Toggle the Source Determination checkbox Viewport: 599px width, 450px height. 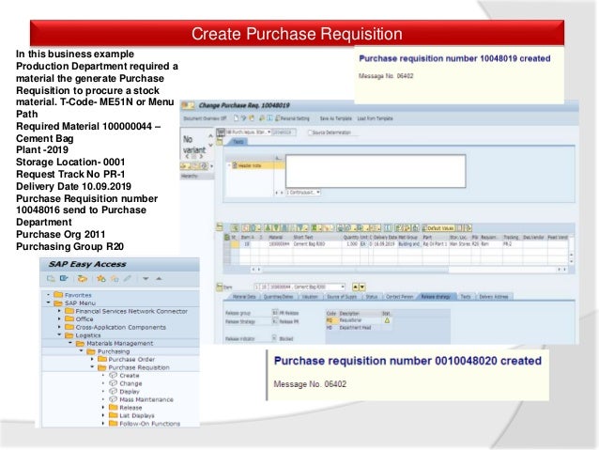coord(311,132)
